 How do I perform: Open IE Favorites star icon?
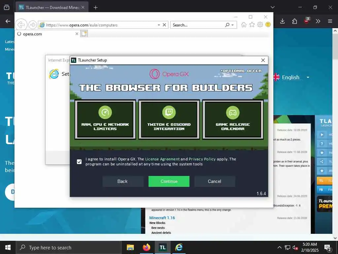[252, 24]
